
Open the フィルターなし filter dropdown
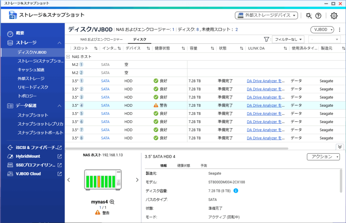point(288,39)
